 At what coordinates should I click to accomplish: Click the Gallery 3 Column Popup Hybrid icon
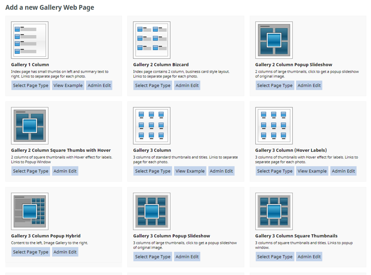[x=30, y=212]
